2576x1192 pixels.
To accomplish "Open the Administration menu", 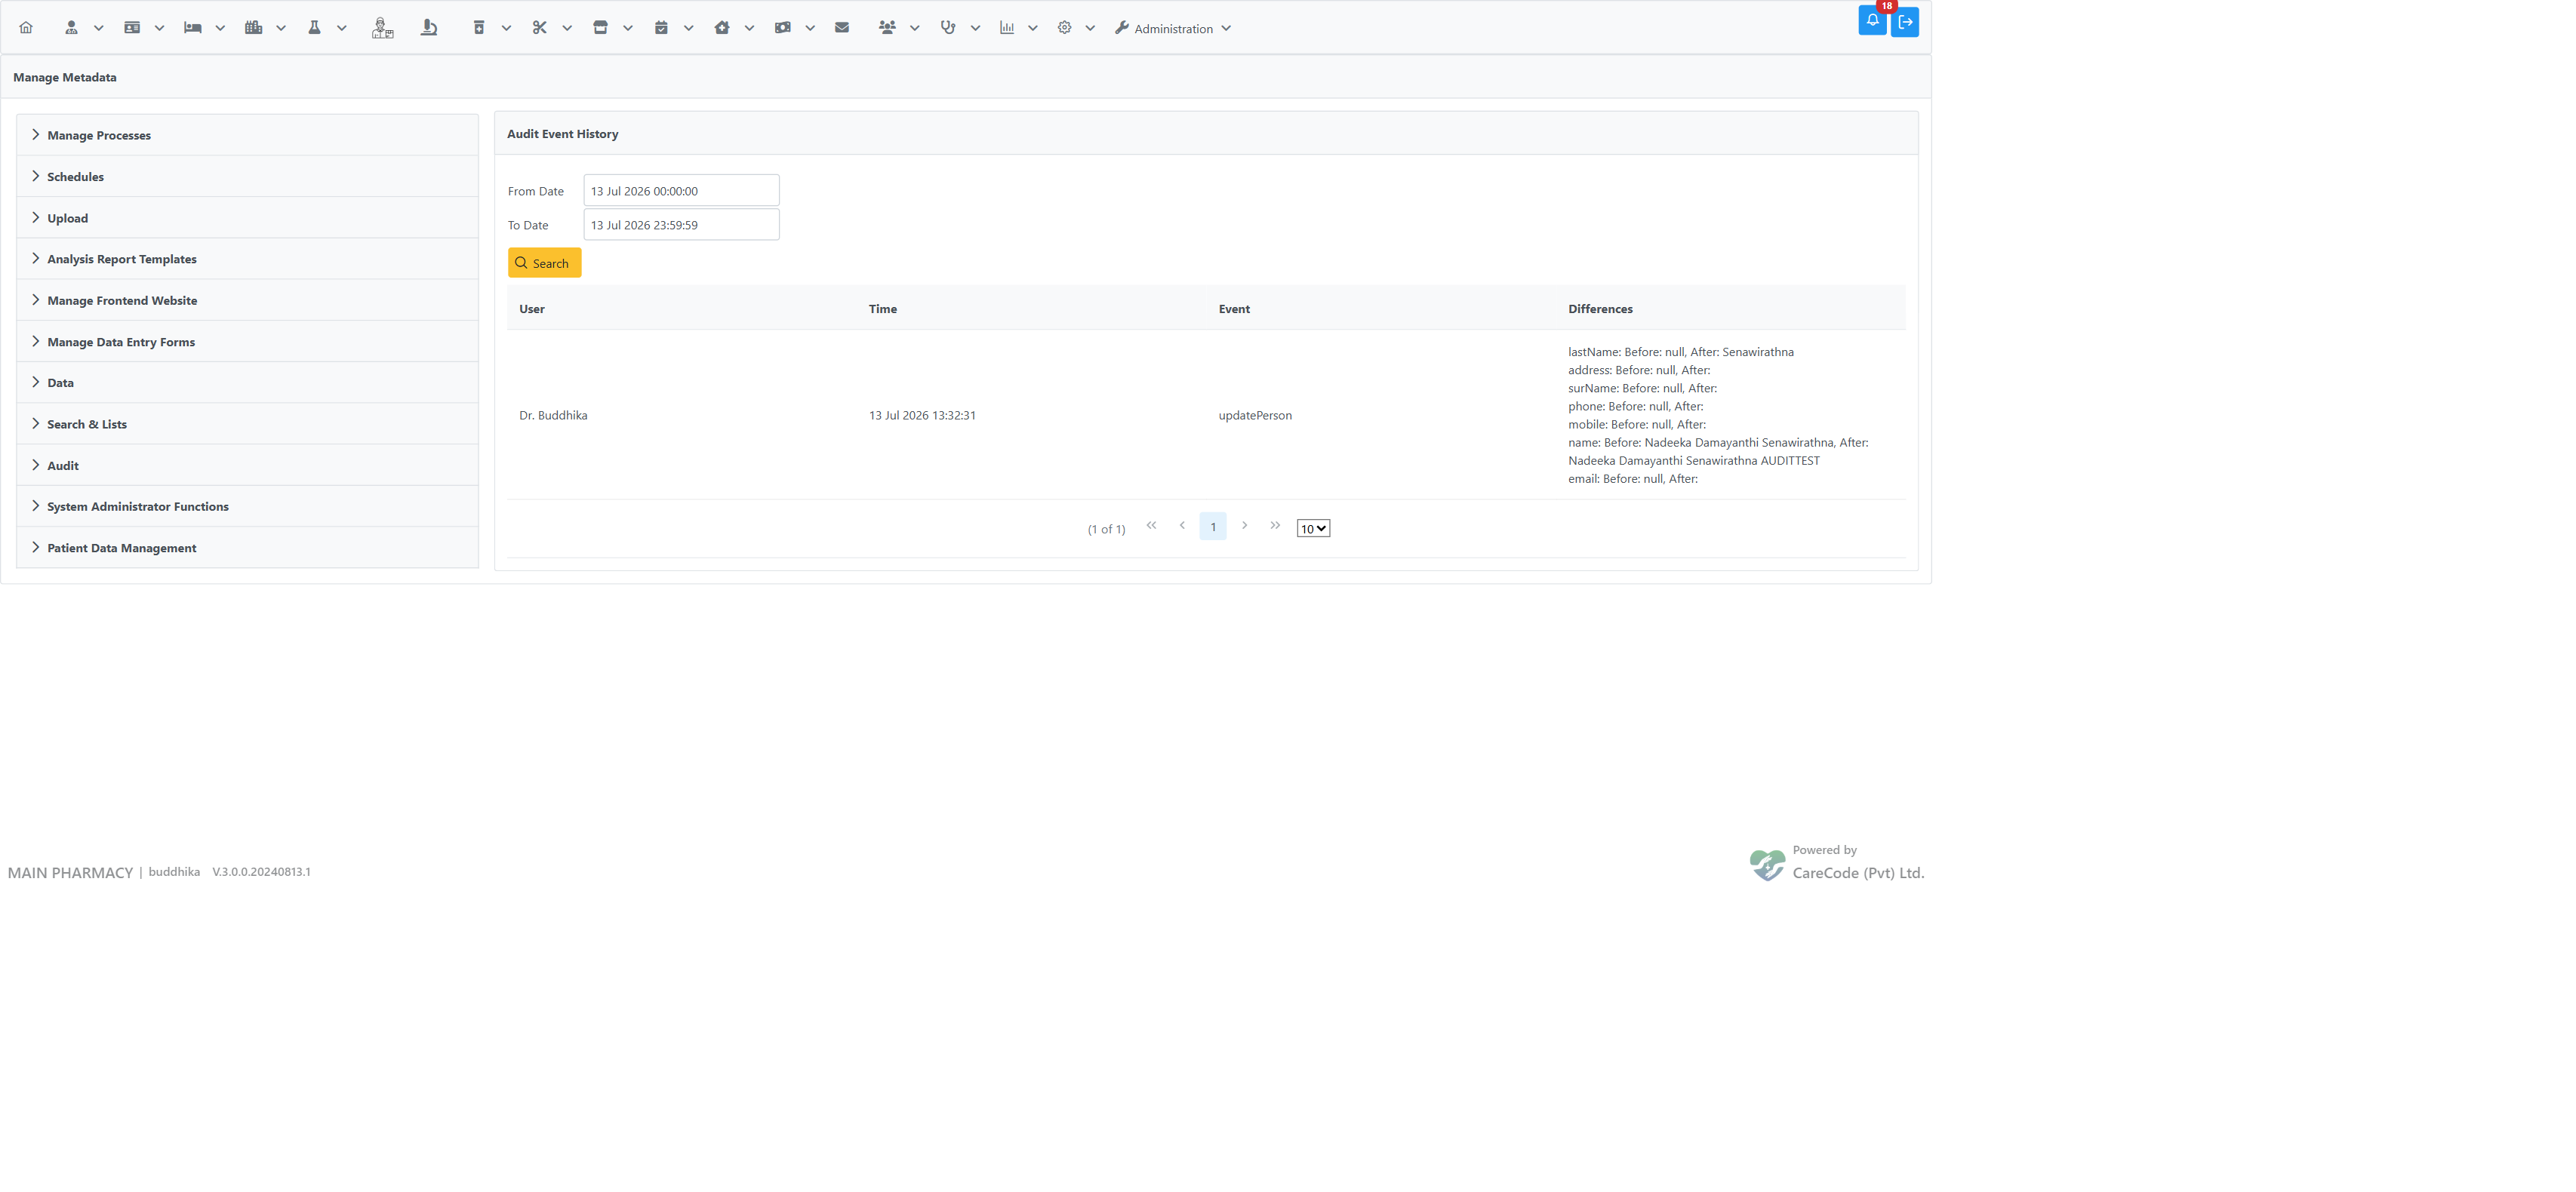I will tap(1172, 29).
